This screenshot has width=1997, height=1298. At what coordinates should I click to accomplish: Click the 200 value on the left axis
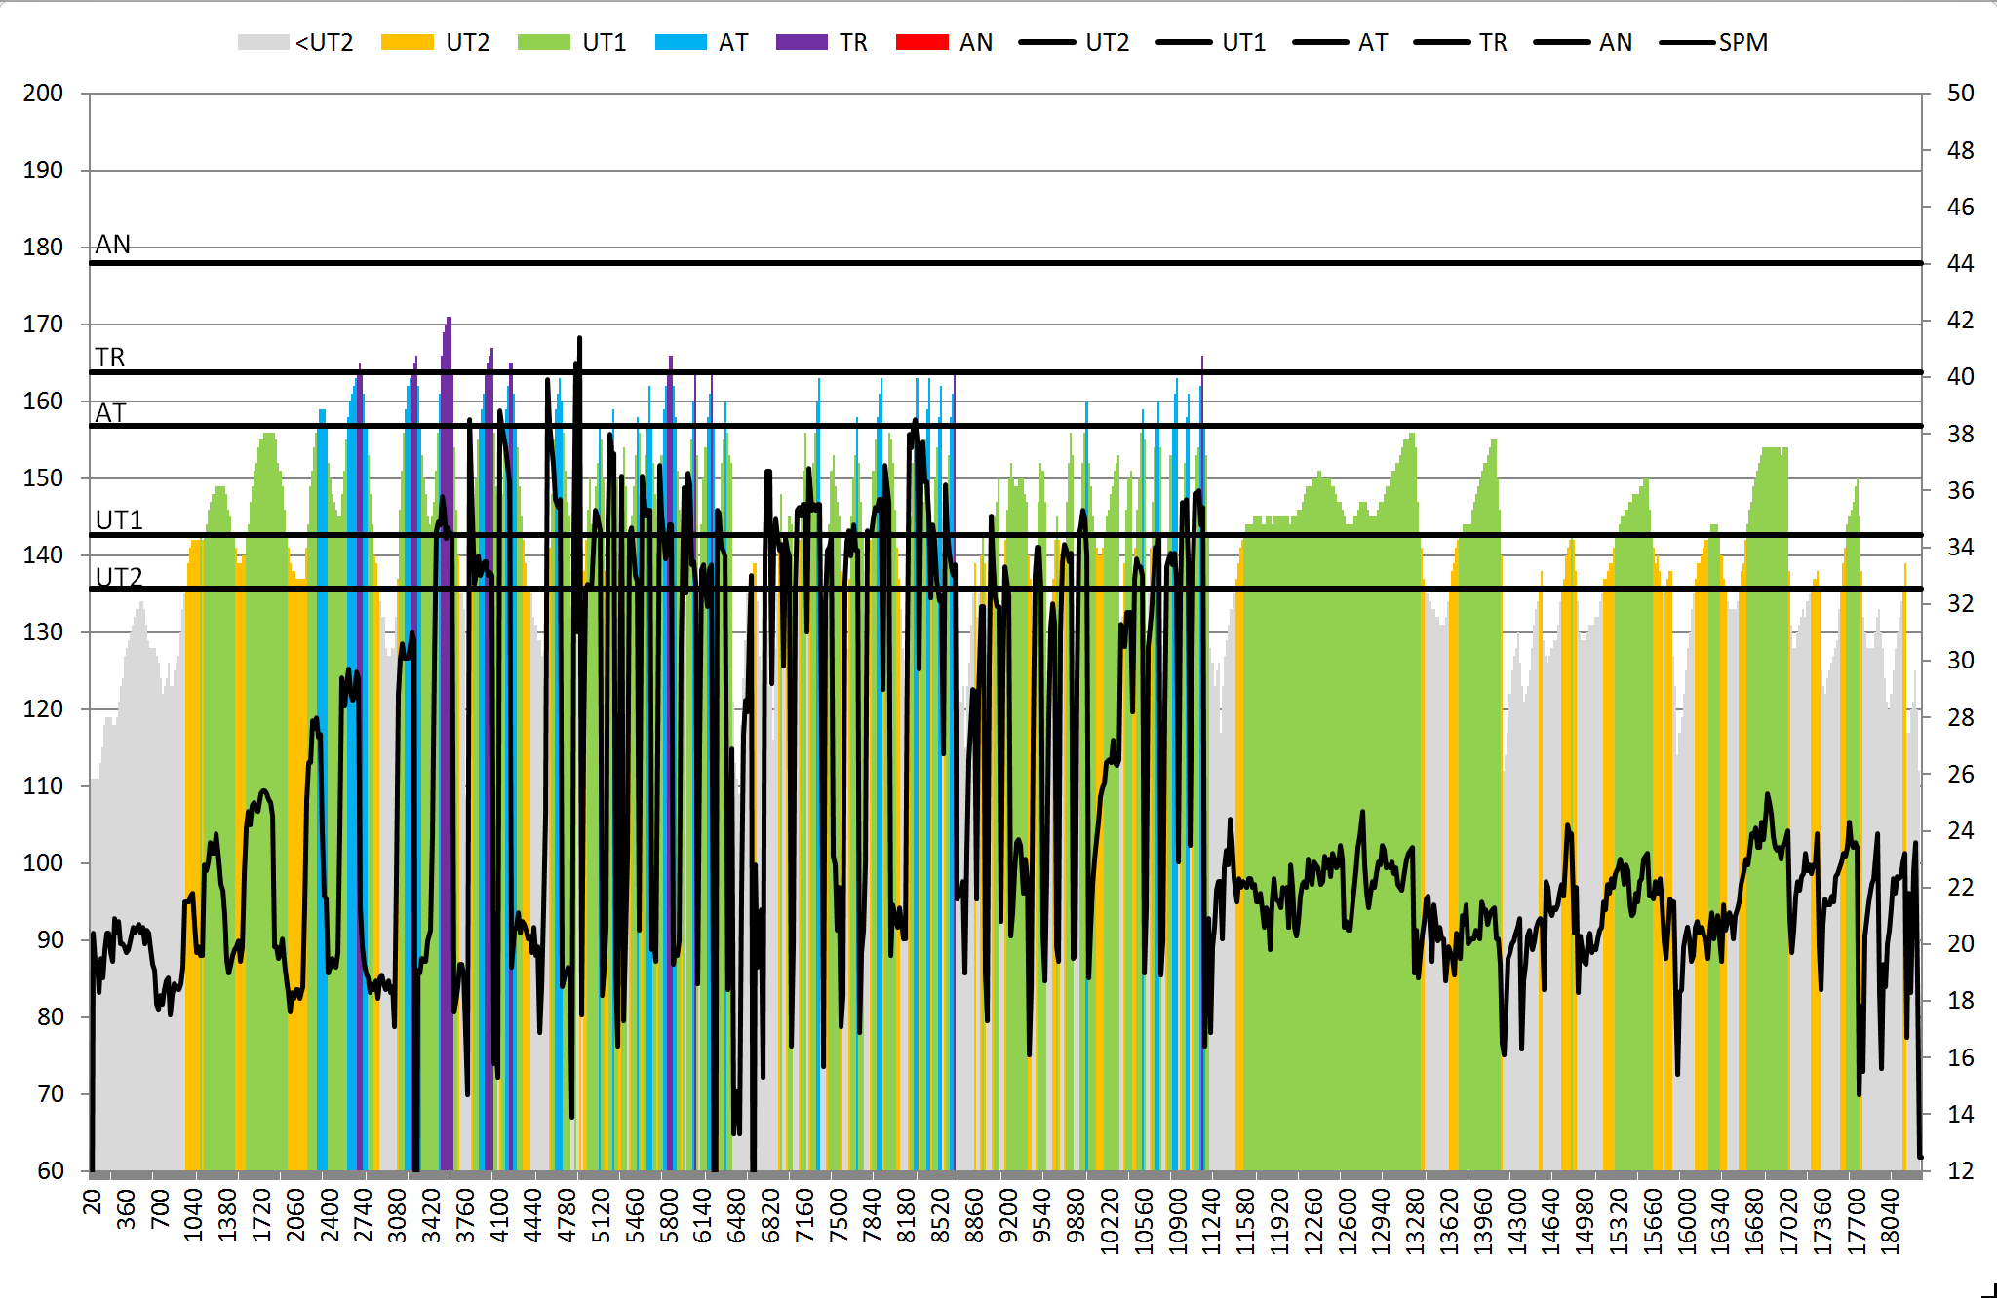click(43, 94)
